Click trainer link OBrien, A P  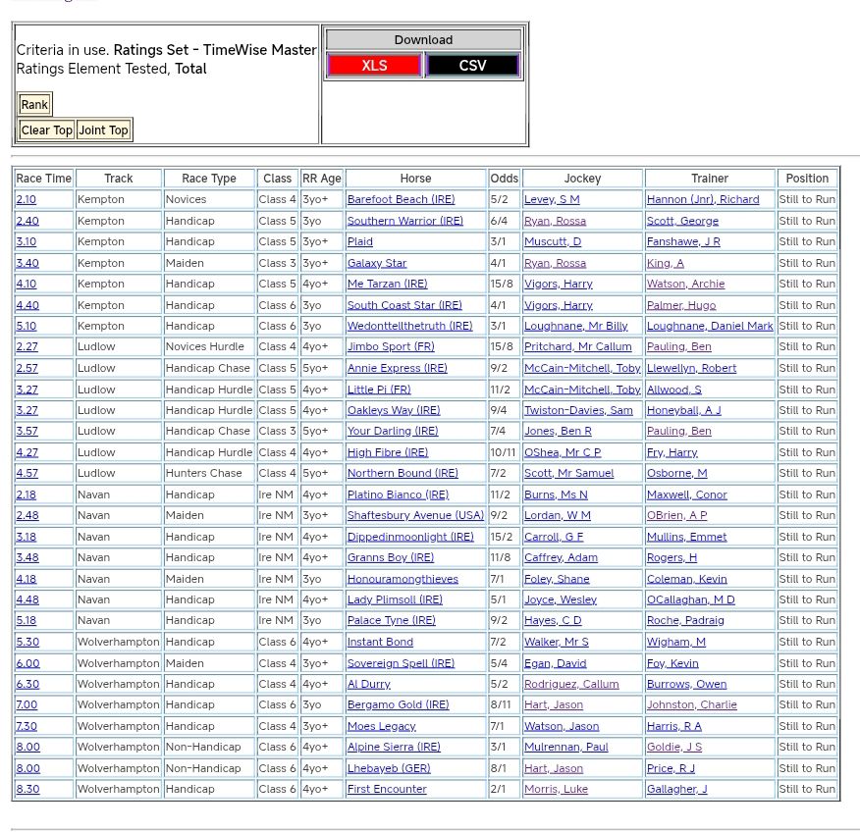pyautogui.click(x=676, y=515)
